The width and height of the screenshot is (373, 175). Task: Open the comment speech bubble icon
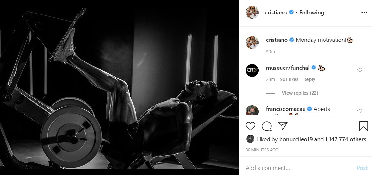(267, 126)
